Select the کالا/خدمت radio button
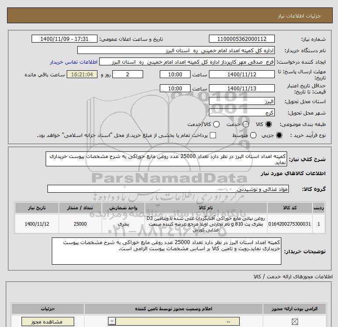 coord(216,124)
